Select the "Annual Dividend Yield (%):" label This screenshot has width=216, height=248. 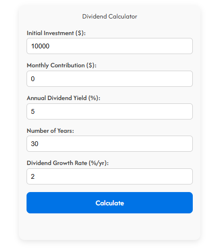(x=63, y=98)
